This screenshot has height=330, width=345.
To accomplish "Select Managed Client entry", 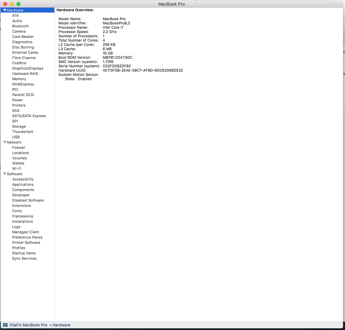I will 26,232.
